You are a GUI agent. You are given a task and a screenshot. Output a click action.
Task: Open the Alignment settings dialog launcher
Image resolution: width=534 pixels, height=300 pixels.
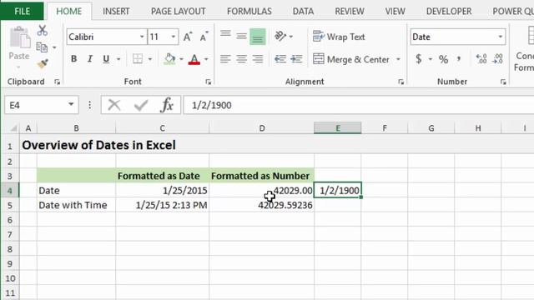tap(400, 82)
